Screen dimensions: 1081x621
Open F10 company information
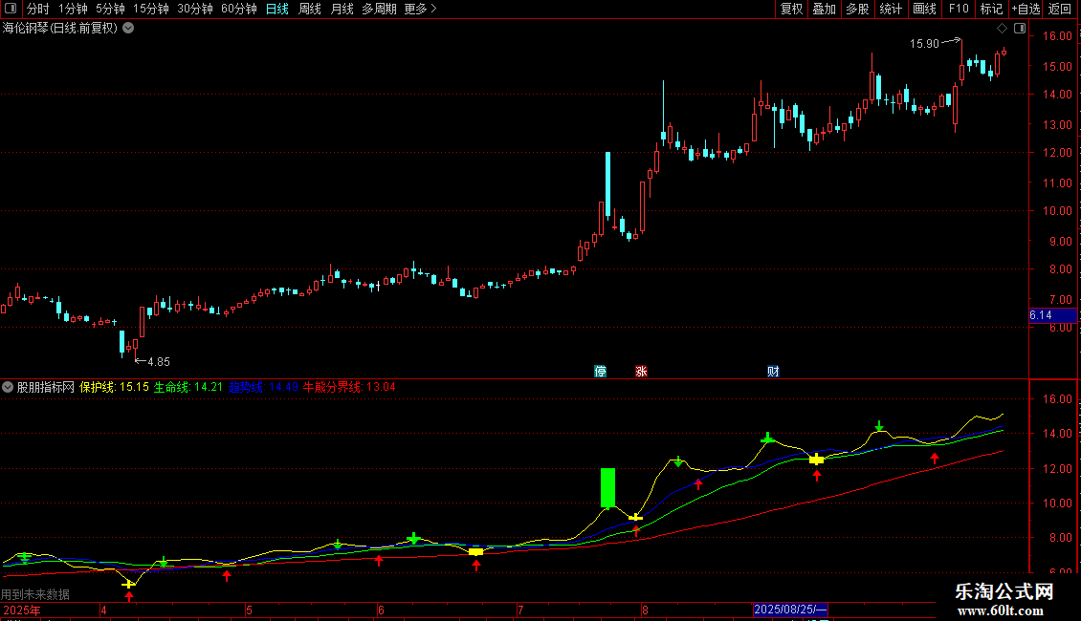[x=959, y=9]
